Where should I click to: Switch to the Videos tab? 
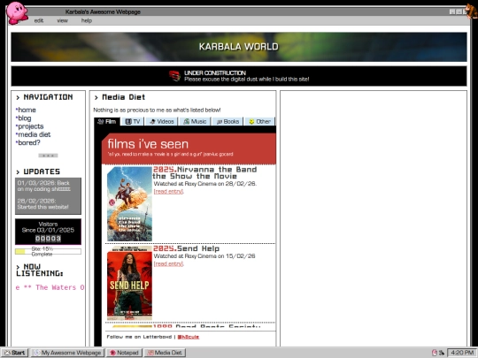click(x=162, y=121)
